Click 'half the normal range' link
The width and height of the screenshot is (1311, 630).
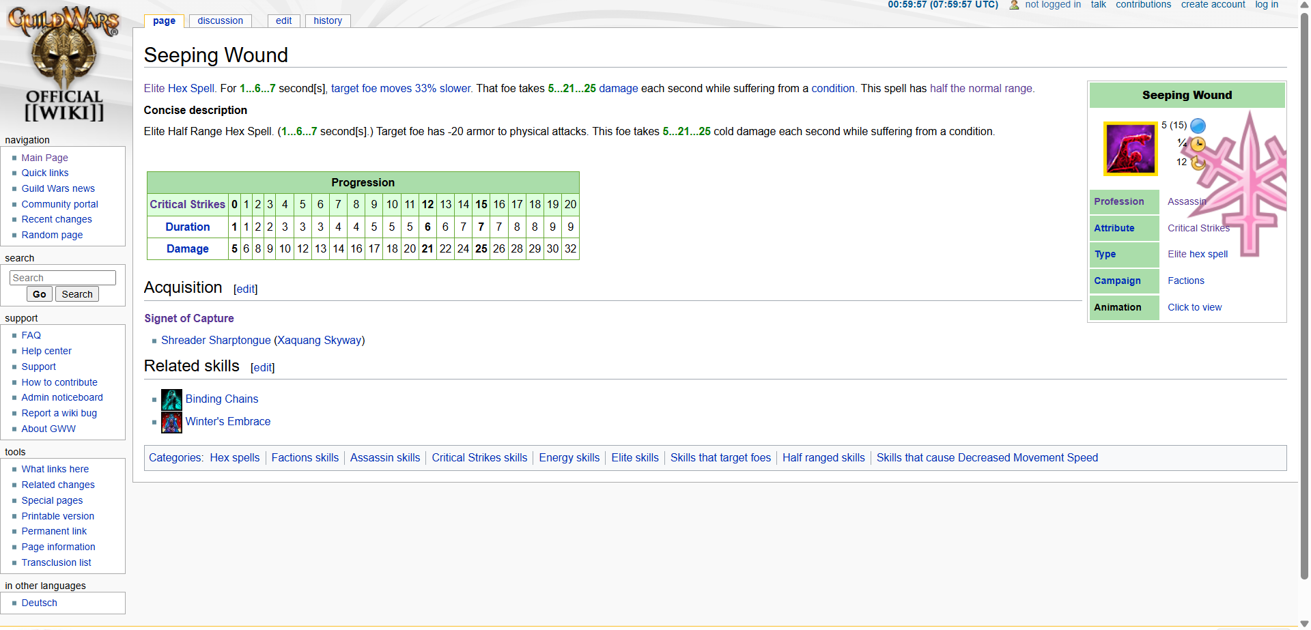point(981,89)
